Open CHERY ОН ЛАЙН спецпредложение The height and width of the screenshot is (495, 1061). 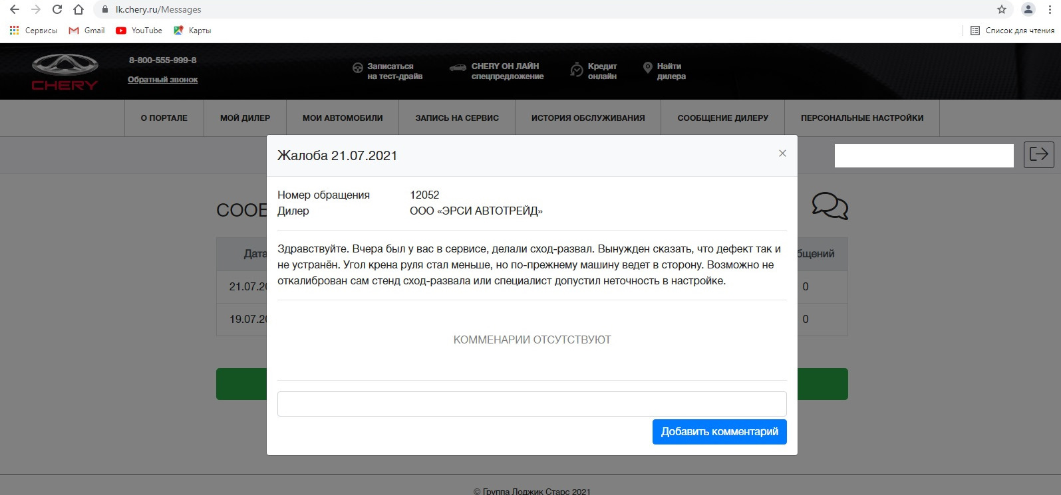pyautogui.click(x=497, y=71)
